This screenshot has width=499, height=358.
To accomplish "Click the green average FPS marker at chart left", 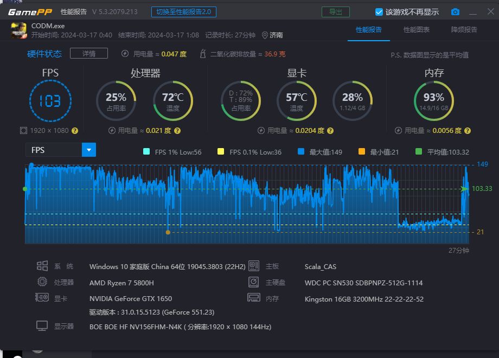I will (x=25, y=189).
